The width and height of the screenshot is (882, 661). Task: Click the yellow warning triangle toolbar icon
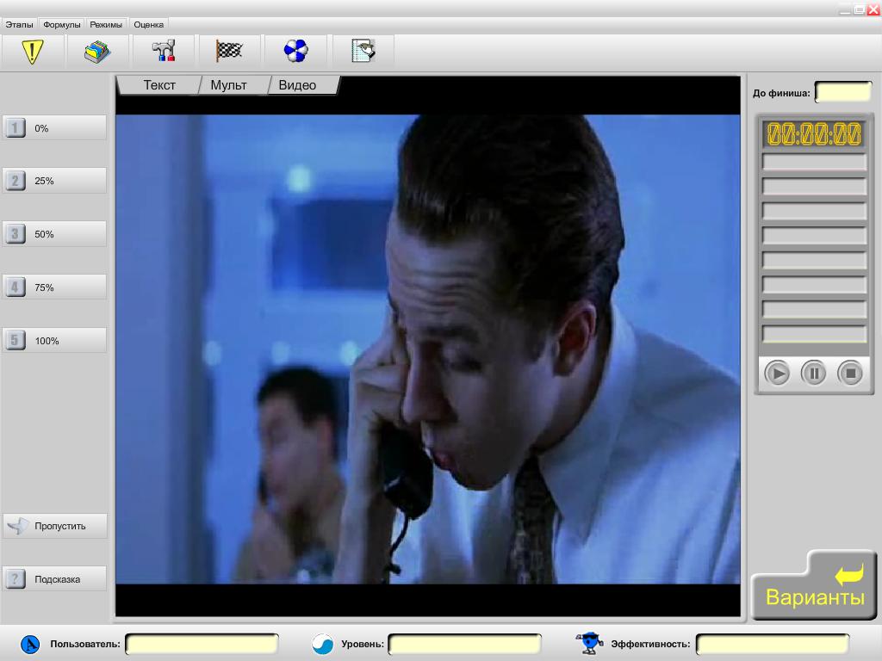coord(33,52)
